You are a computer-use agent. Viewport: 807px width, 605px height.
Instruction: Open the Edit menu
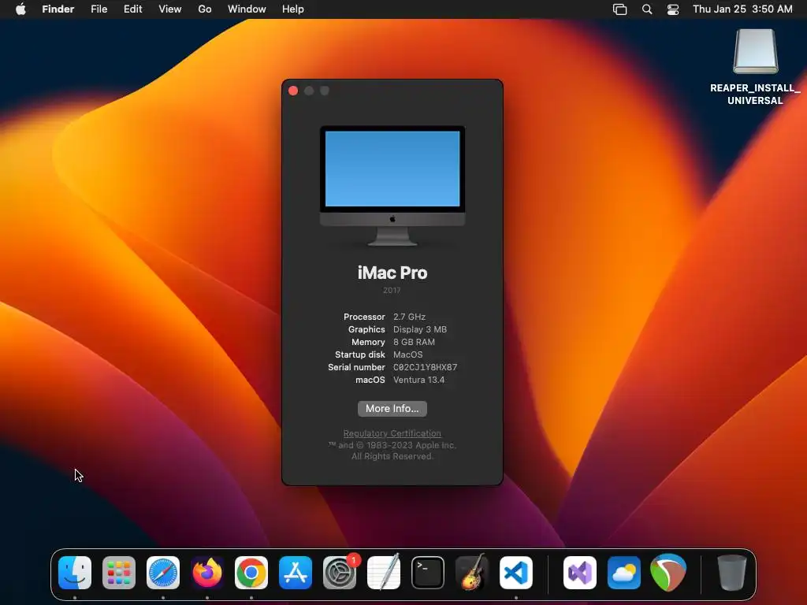(132, 9)
